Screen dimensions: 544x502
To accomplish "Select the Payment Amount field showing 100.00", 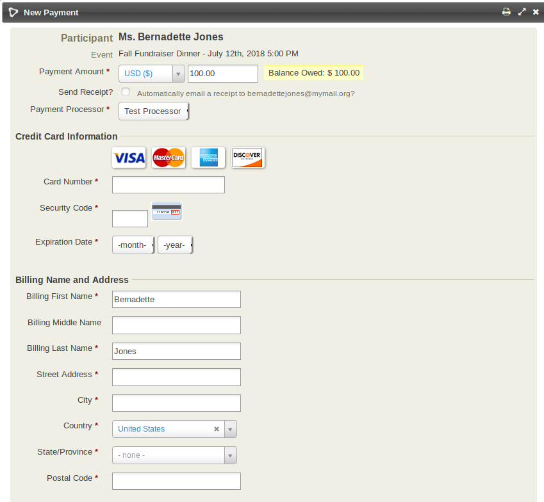I will tap(222, 74).
